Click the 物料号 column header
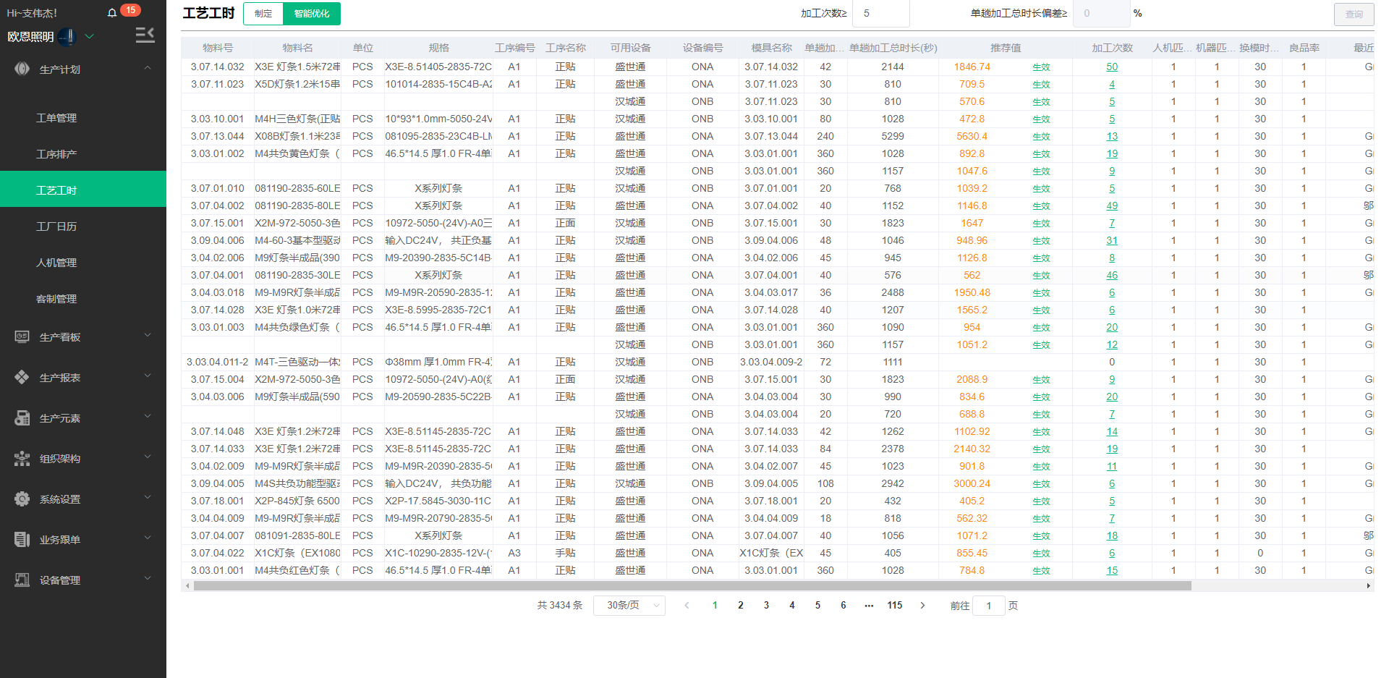 pos(218,48)
